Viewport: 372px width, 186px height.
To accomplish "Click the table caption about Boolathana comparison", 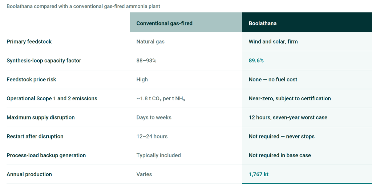I will point(83,6).
